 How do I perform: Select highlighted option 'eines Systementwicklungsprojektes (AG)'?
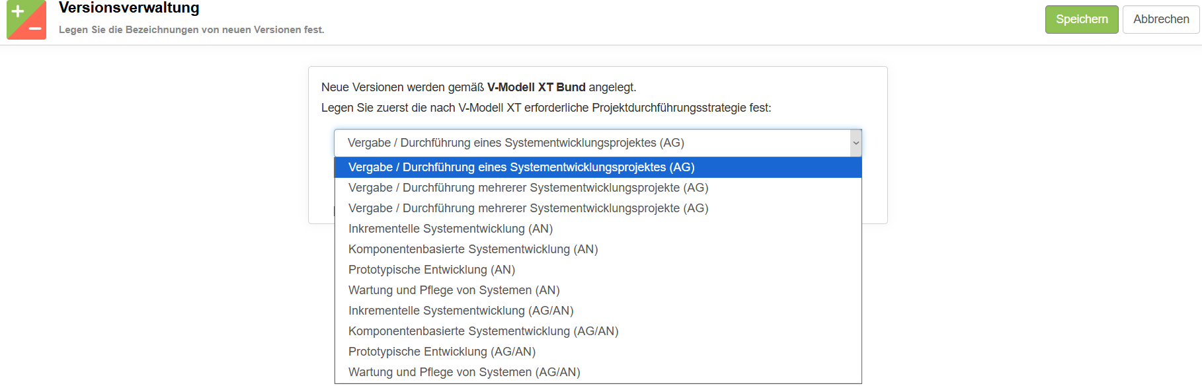pos(521,167)
